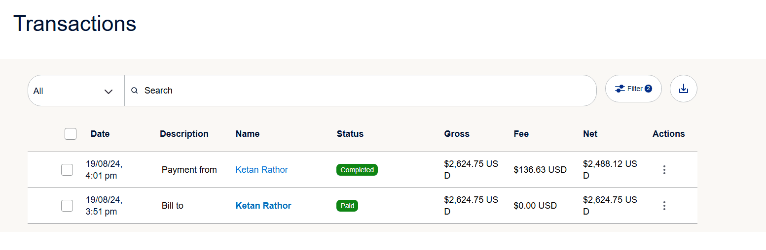Image resolution: width=766 pixels, height=250 pixels.
Task: Open Ketan Rathor link in Completed row
Action: coord(261,170)
